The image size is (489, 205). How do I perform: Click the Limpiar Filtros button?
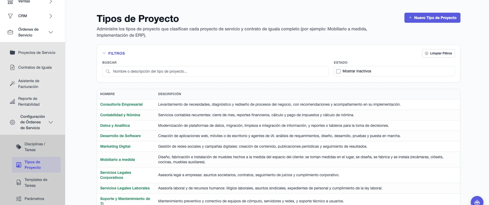coord(439,53)
